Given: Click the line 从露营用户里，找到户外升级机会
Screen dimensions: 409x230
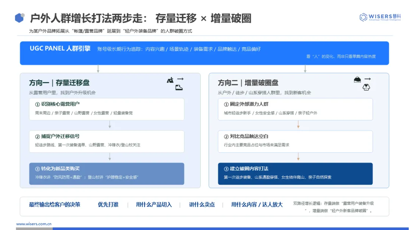Looking at the screenshot, I should [x=62, y=93].
